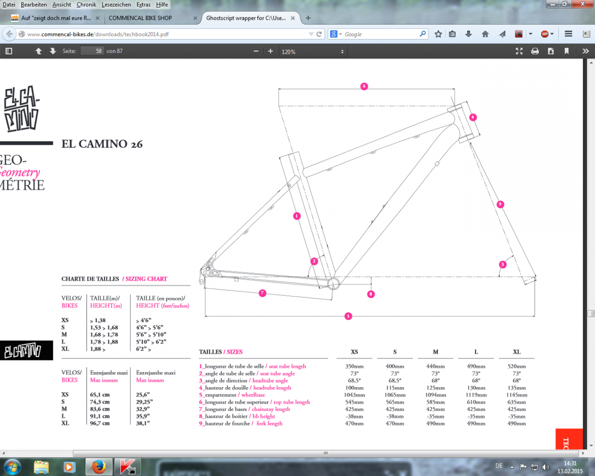
Task: Open the Windows Start menu
Action: pos(11,467)
